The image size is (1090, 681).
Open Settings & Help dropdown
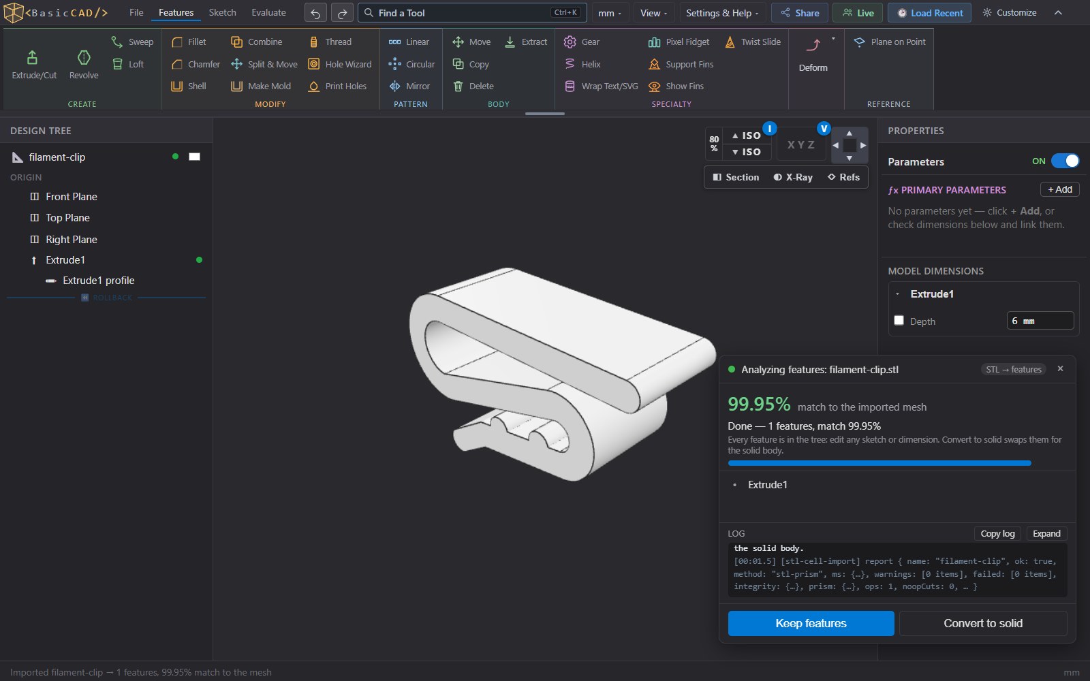tap(722, 13)
